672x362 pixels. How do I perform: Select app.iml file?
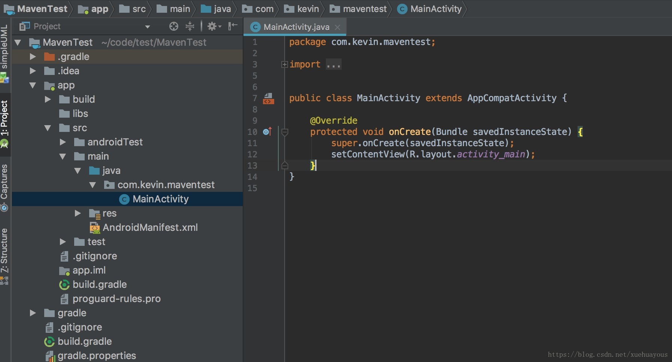tap(89, 270)
